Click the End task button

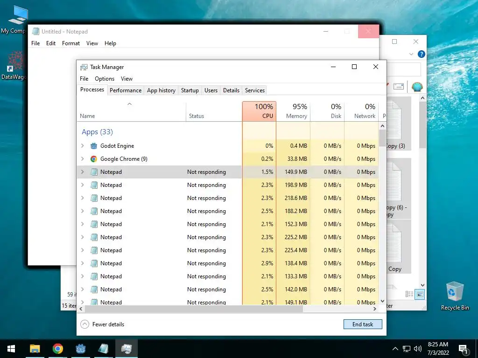[x=362, y=324]
